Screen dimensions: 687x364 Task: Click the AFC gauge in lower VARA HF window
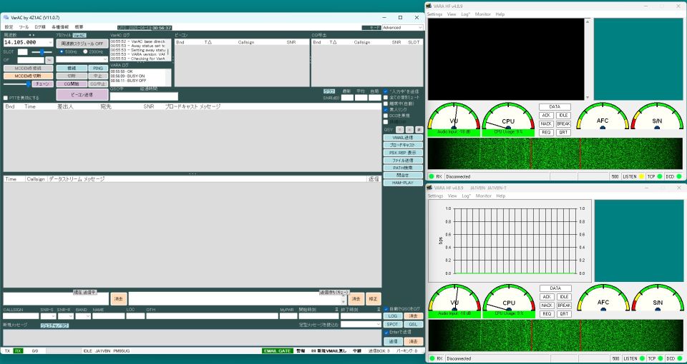(x=603, y=298)
